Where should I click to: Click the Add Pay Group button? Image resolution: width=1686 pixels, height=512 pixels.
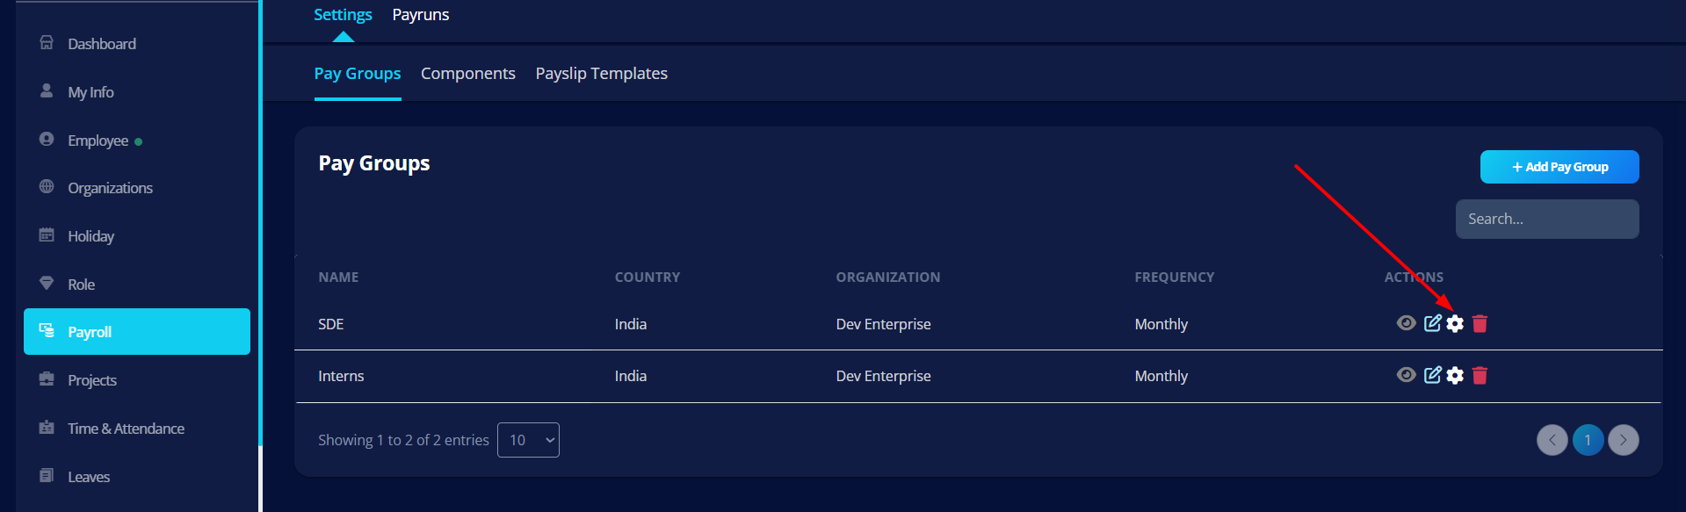click(x=1559, y=167)
